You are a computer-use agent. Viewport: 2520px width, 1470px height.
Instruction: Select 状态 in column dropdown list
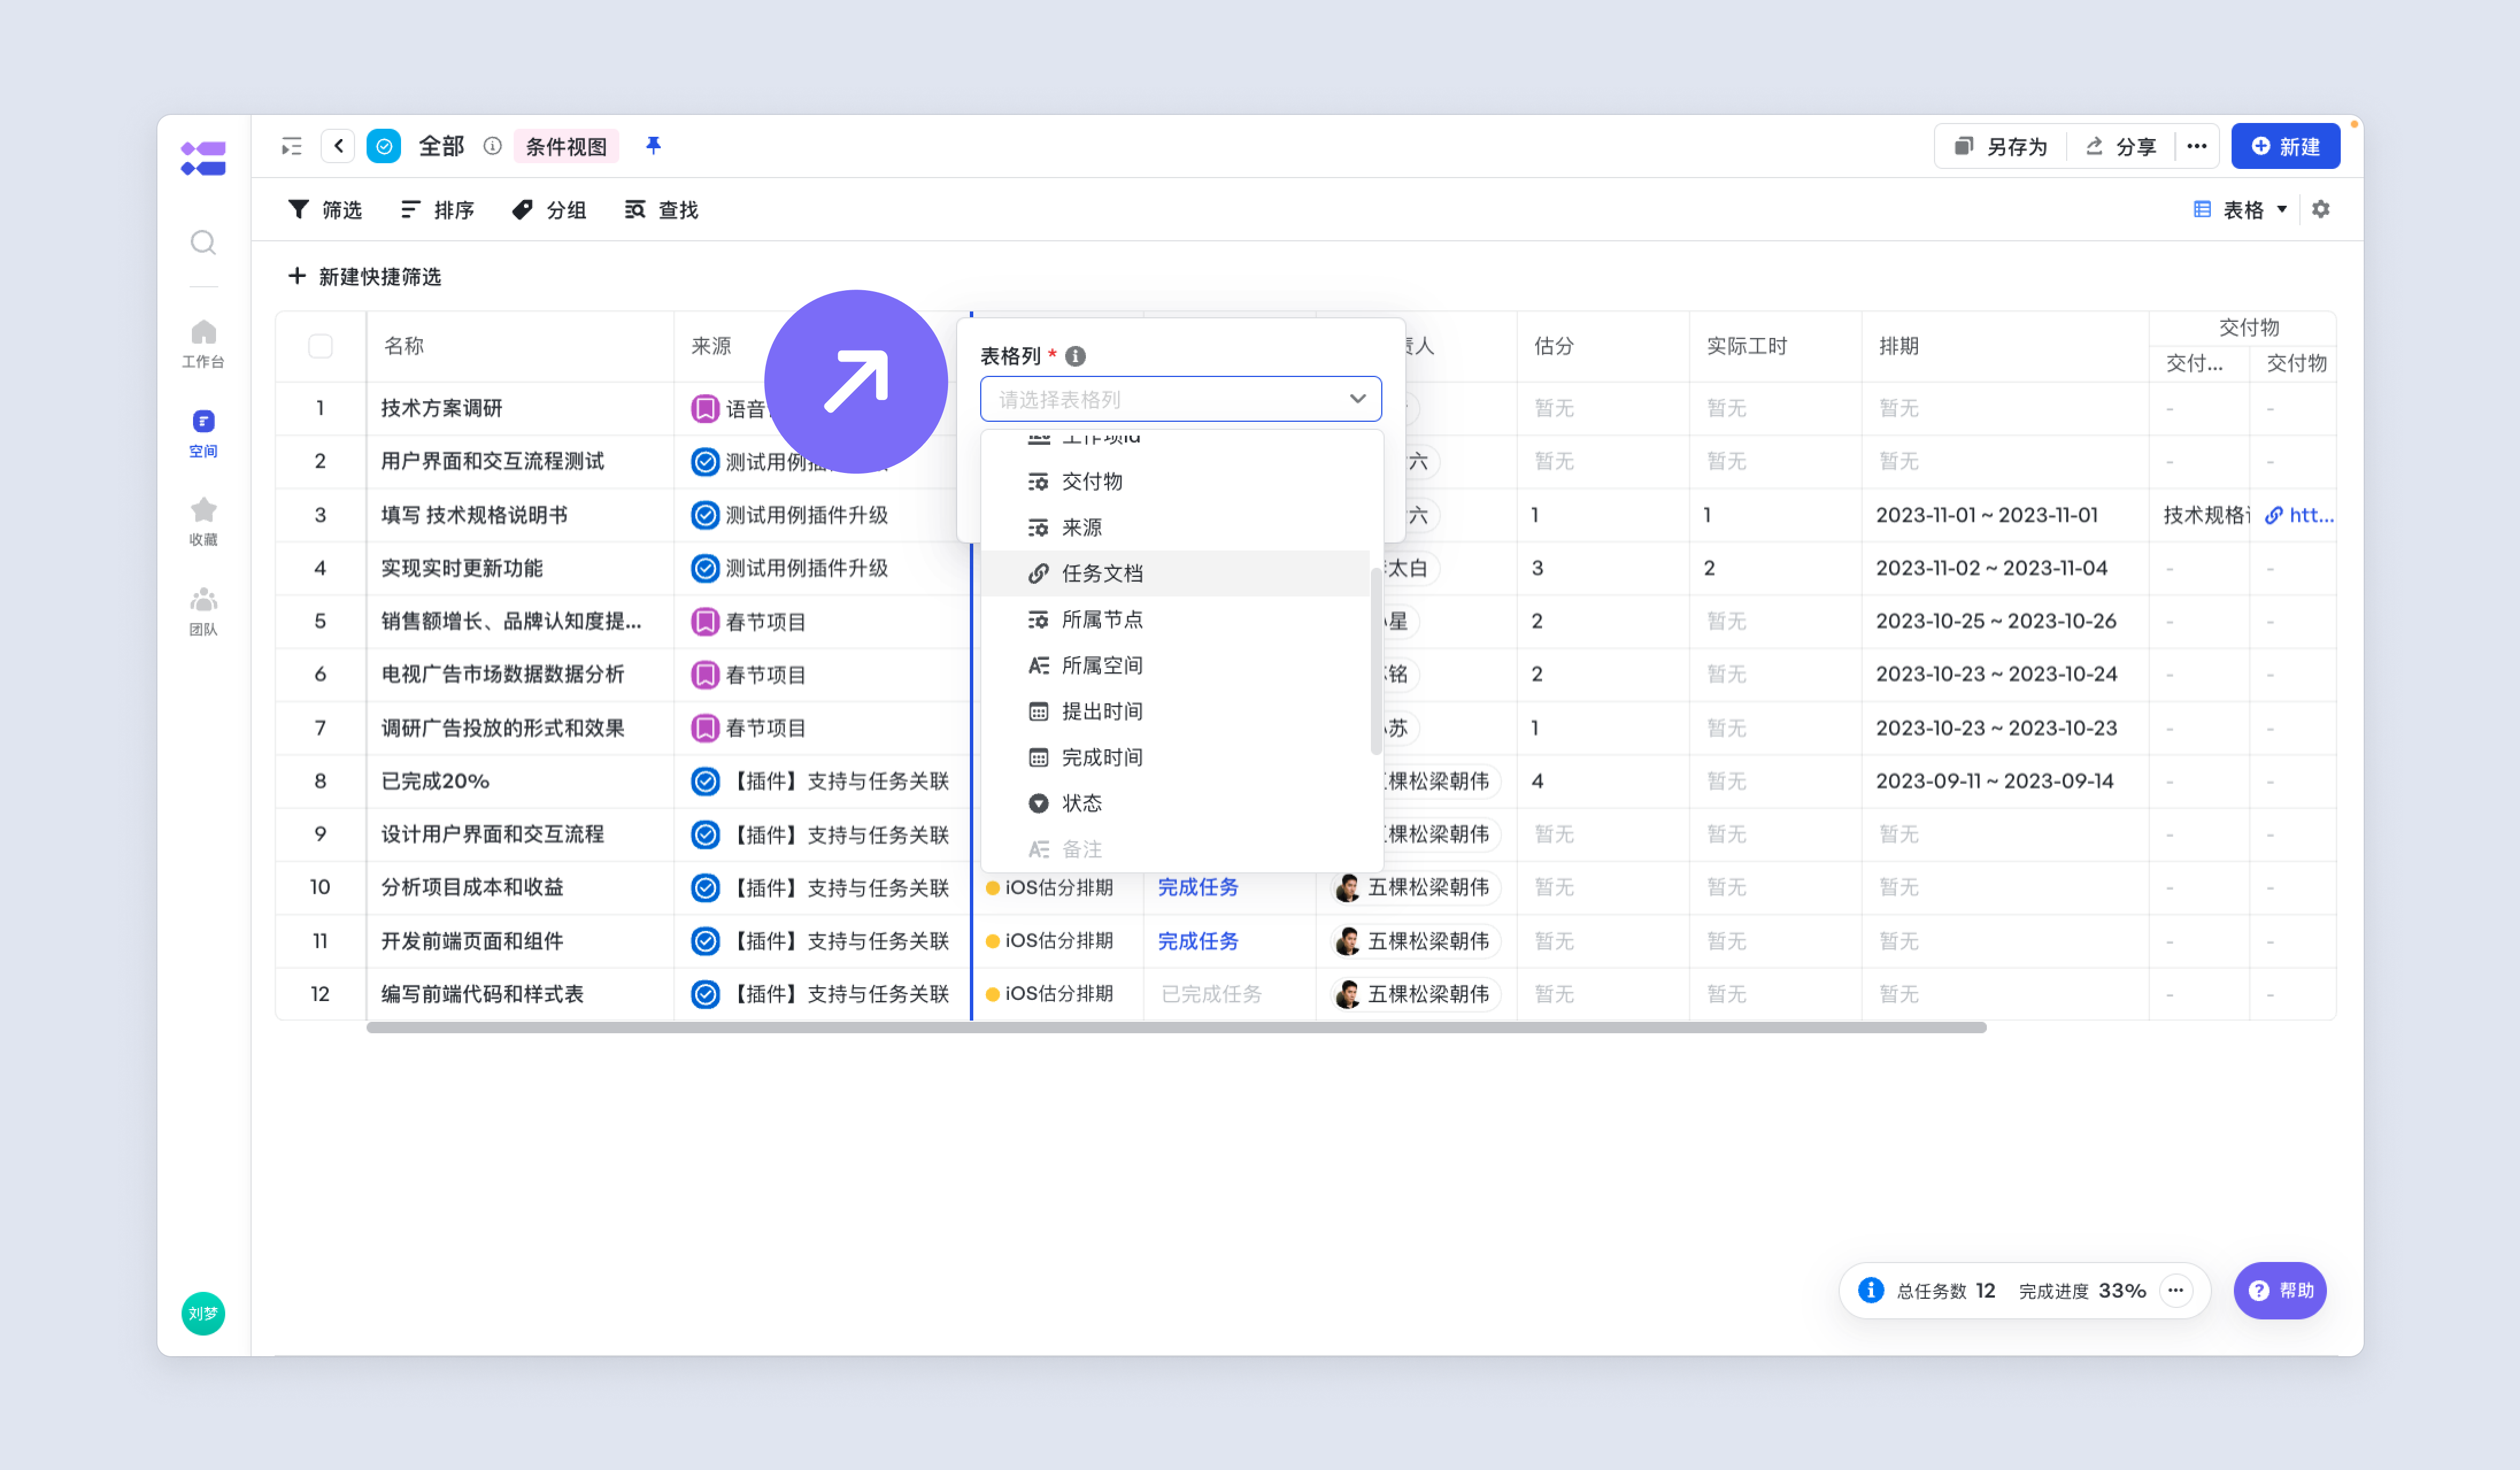click(1176, 804)
